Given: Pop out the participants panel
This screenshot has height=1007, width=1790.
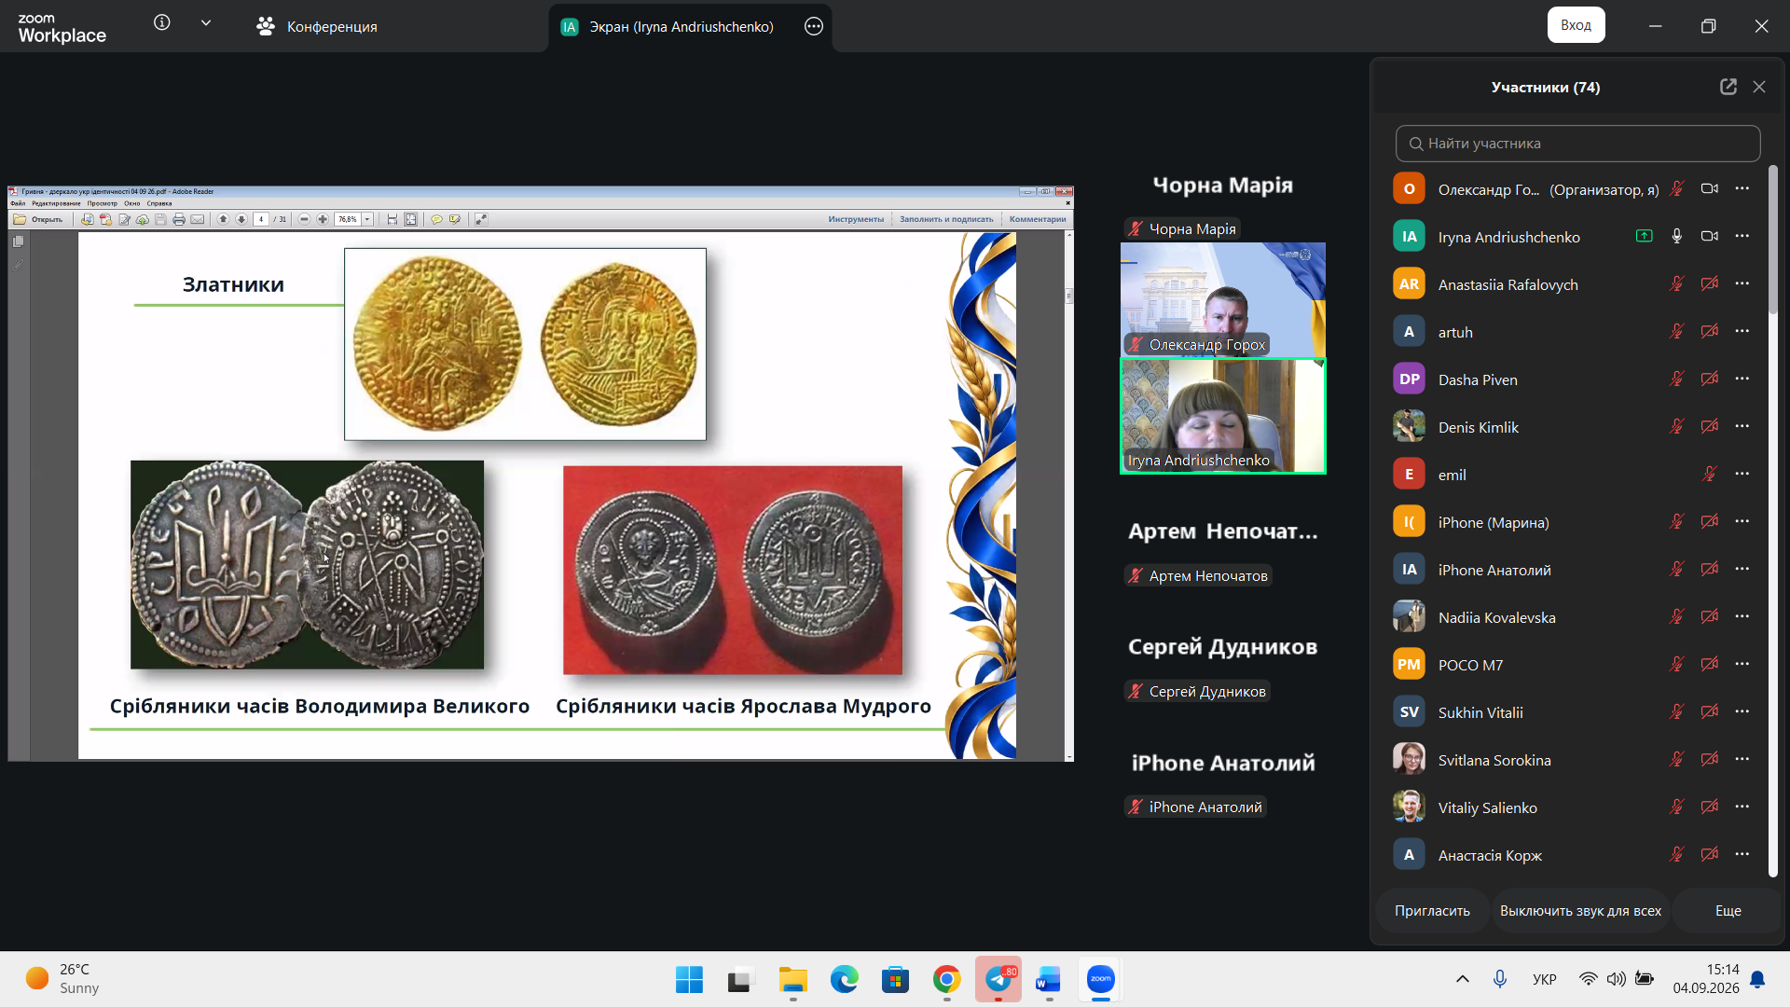Looking at the screenshot, I should tap(1728, 87).
